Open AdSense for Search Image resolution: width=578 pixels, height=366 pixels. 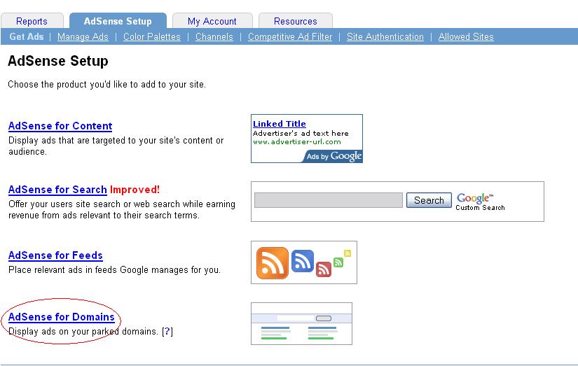point(57,190)
